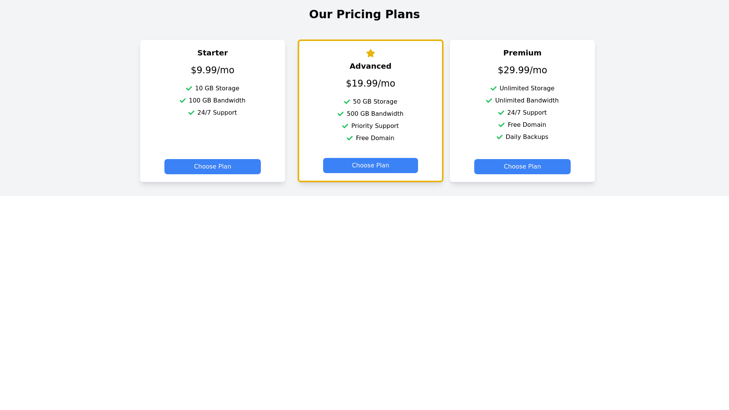The width and height of the screenshot is (729, 410).
Task: Click the gold star icon on Advanced plan
Action: point(371,54)
